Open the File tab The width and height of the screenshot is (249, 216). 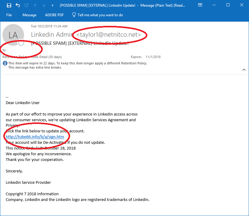click(x=9, y=15)
